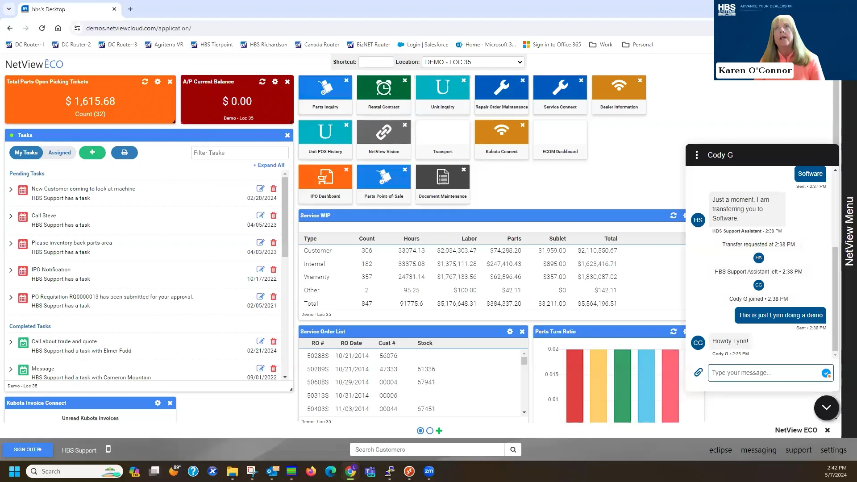Open the support menu item
The image size is (857, 482).
coord(798,450)
